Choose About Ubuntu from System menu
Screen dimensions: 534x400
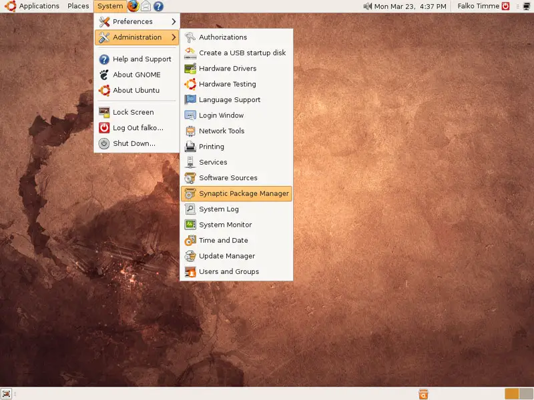[137, 91]
